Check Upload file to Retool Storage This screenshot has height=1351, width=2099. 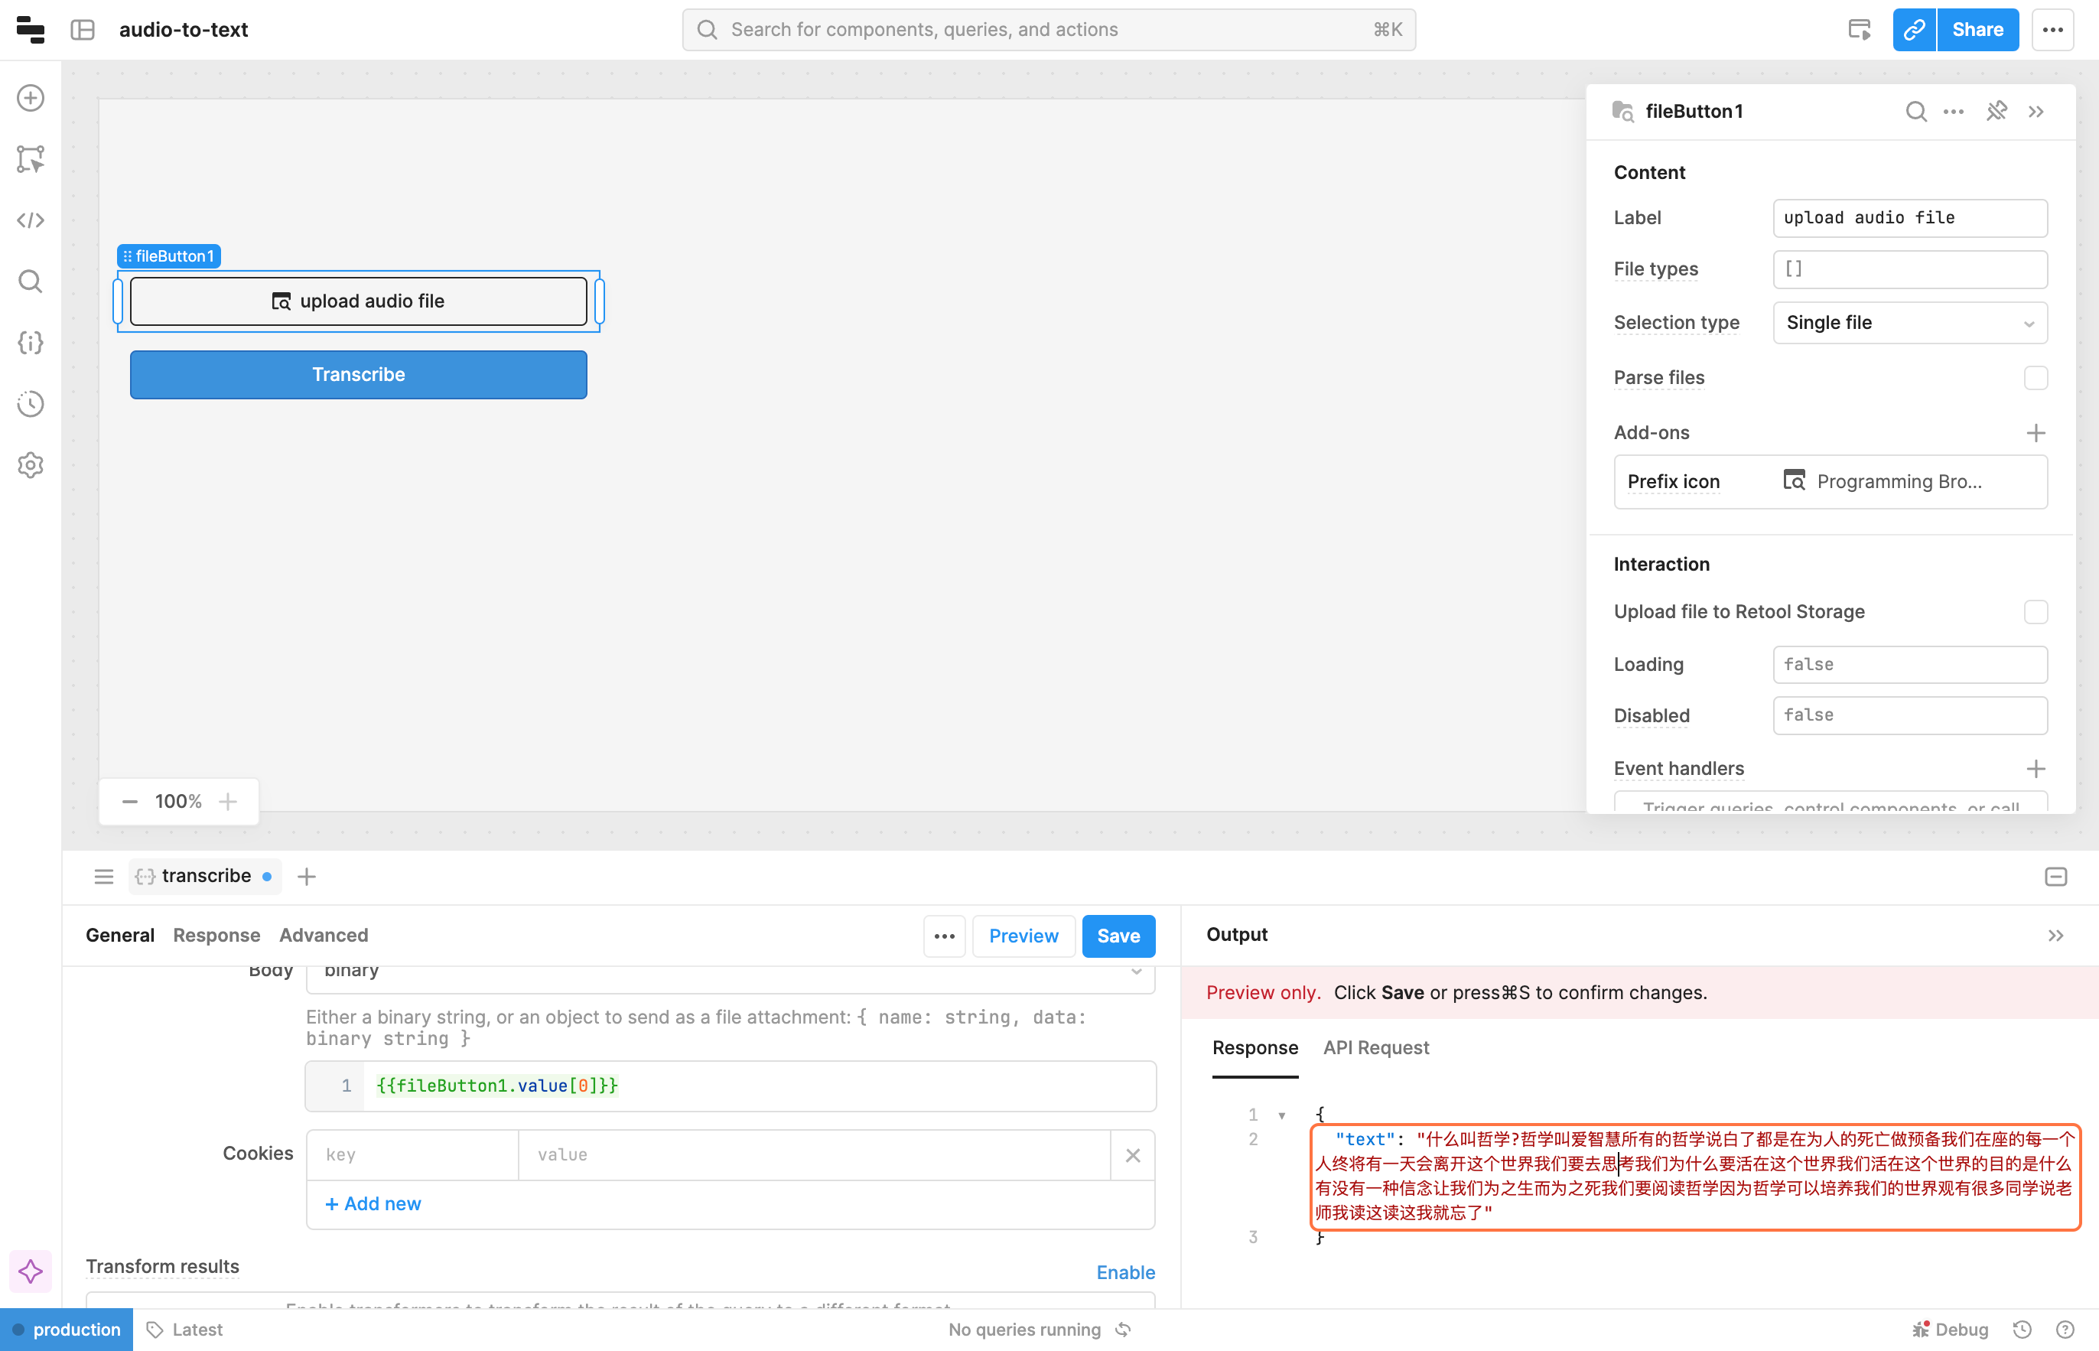2035,611
